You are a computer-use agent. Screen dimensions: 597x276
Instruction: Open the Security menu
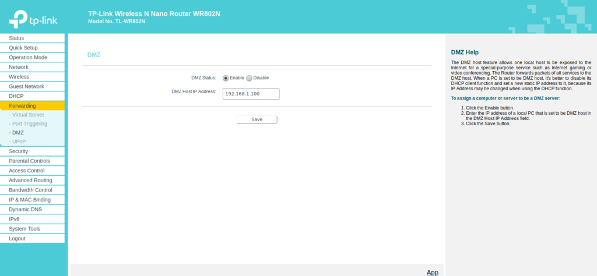click(x=18, y=151)
